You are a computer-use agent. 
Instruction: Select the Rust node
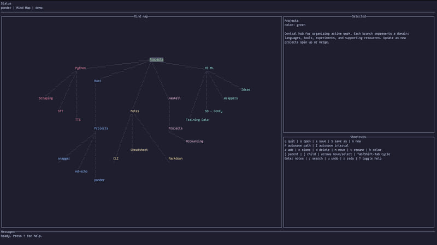click(x=98, y=81)
